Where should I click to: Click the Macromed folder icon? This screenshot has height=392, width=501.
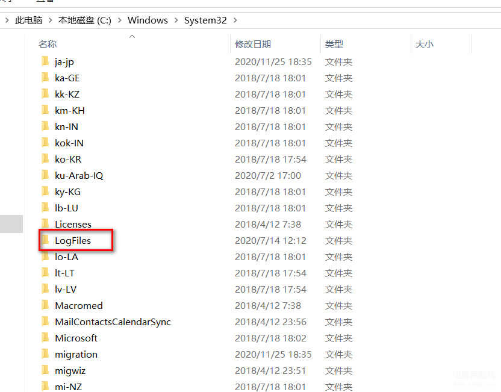coord(45,305)
